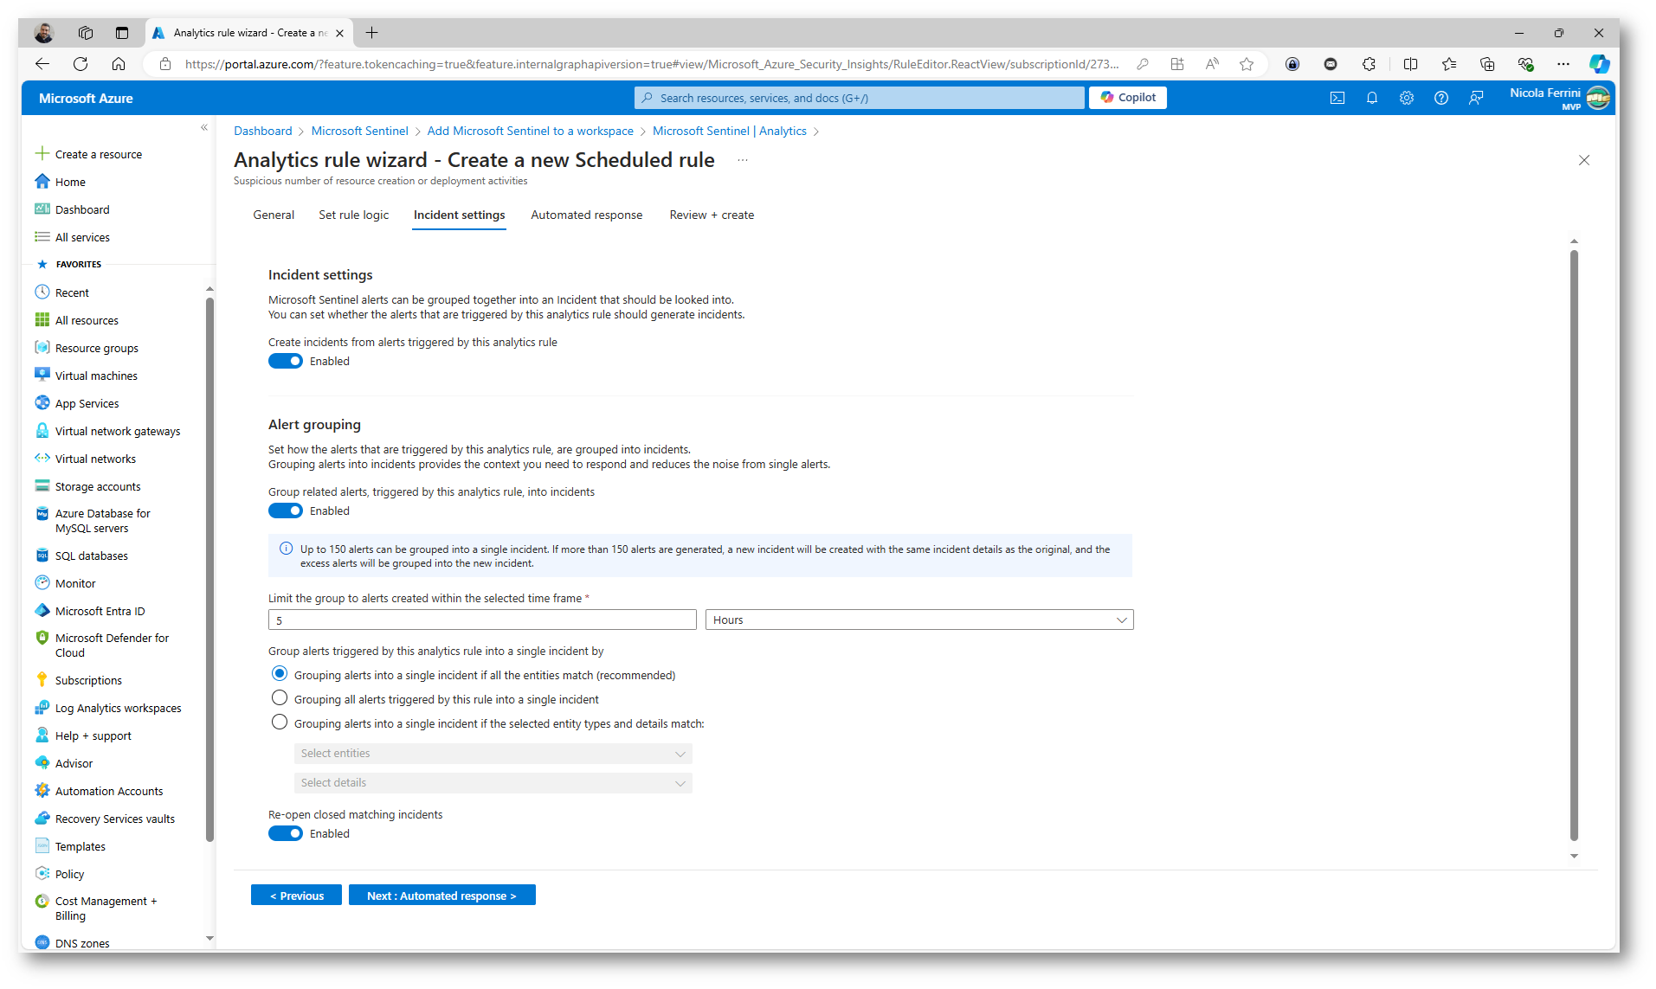The image size is (1656, 989).
Task: Open the Hours time unit dropdown
Action: pos(919,620)
